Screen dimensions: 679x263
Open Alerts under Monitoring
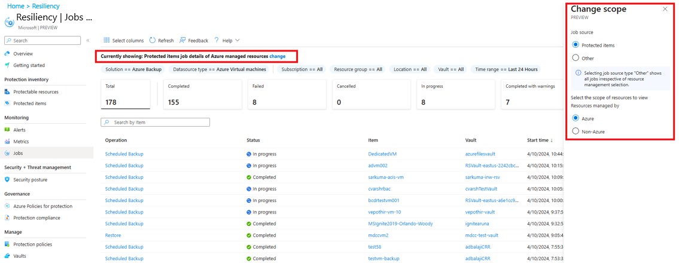(19, 130)
